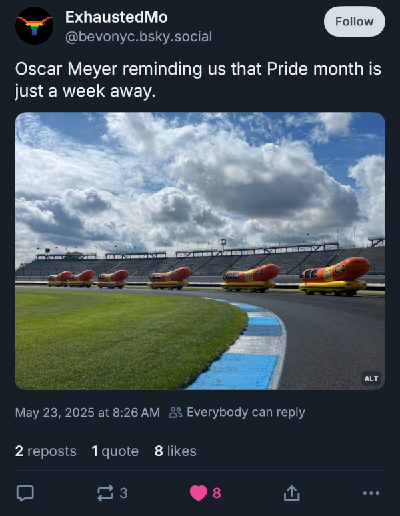Open the three-dot more options menu
400x516 pixels.
click(x=371, y=493)
